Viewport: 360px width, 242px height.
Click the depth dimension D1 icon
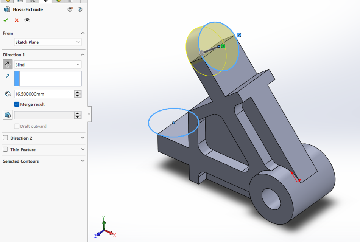[x=8, y=93]
